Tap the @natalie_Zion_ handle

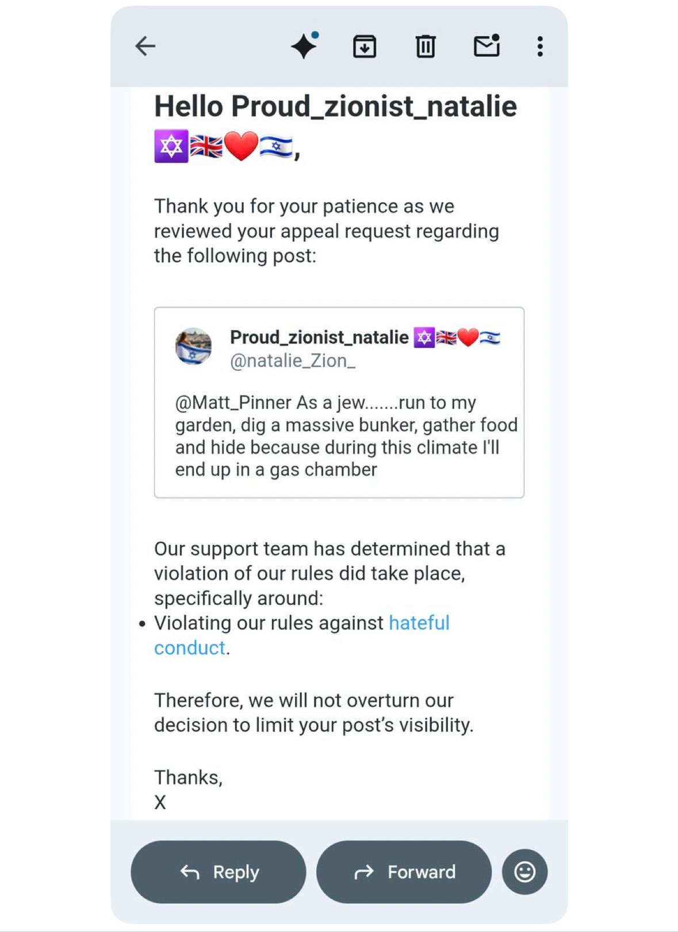click(293, 361)
